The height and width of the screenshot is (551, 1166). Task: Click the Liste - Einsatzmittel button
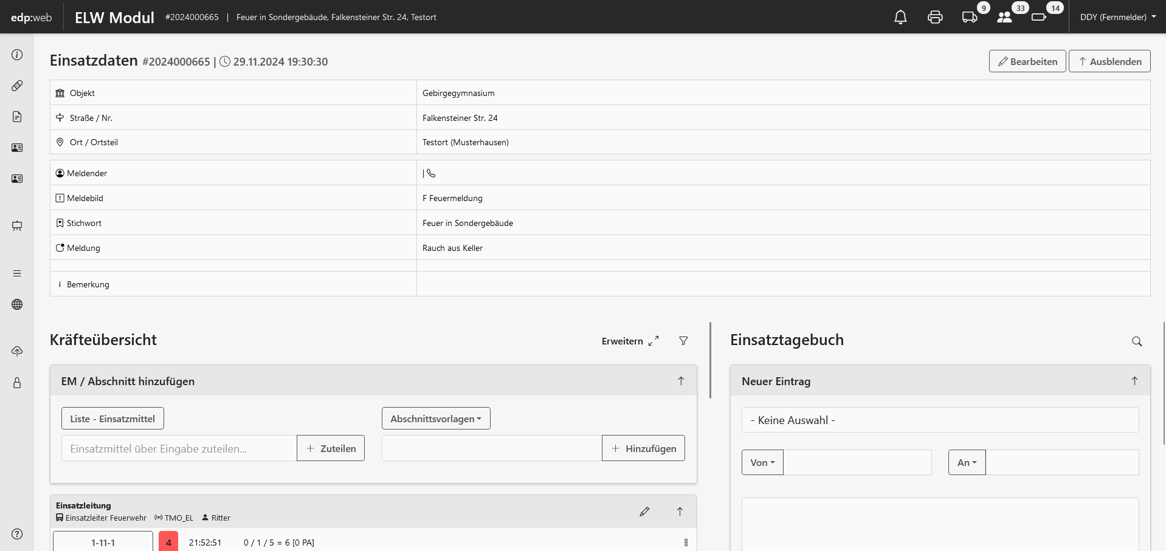pyautogui.click(x=112, y=419)
